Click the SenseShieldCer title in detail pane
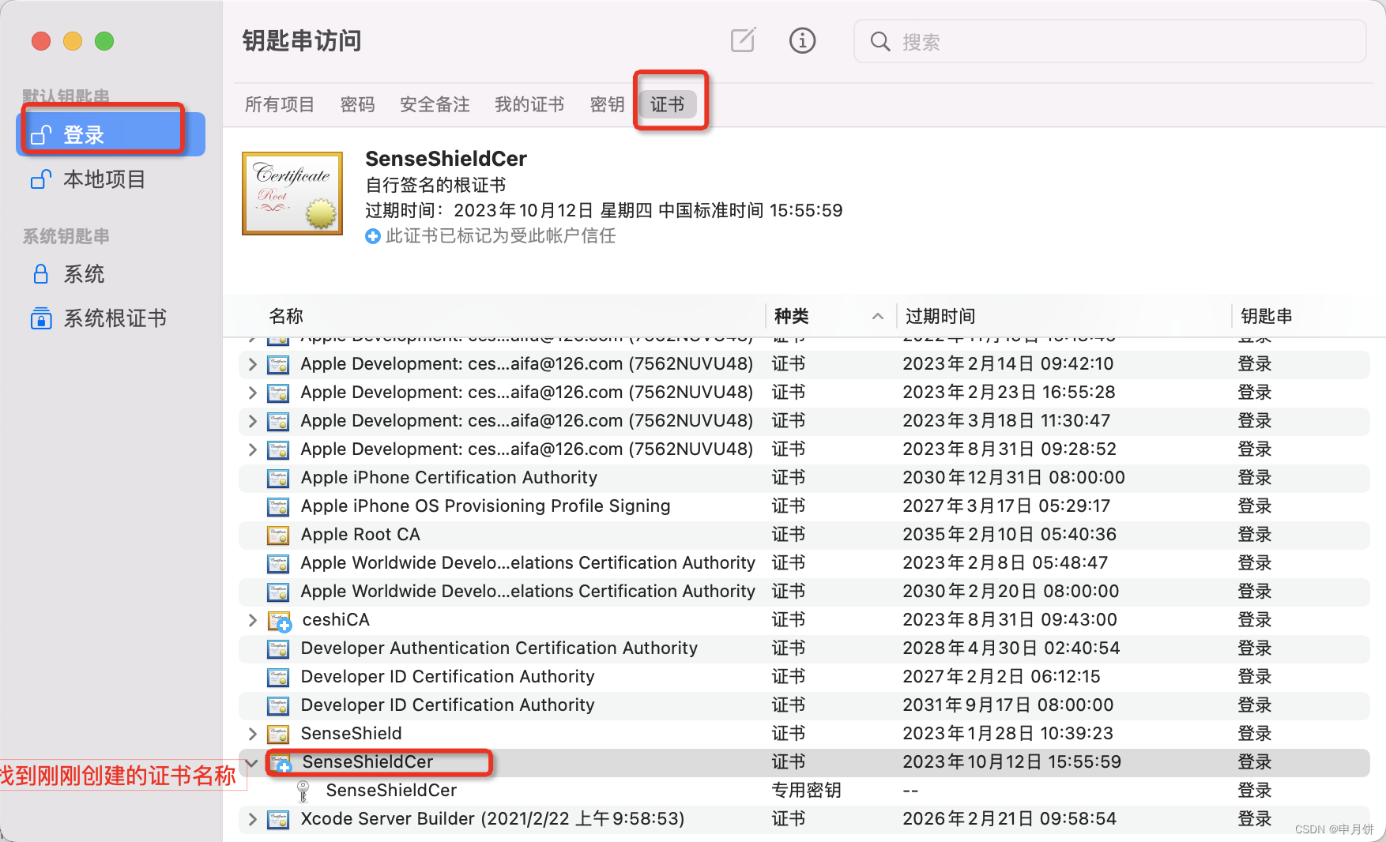 click(446, 159)
